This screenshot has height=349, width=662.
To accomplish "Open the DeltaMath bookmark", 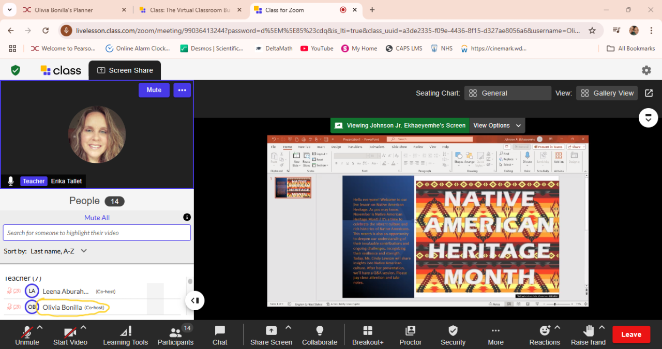I will click(274, 48).
